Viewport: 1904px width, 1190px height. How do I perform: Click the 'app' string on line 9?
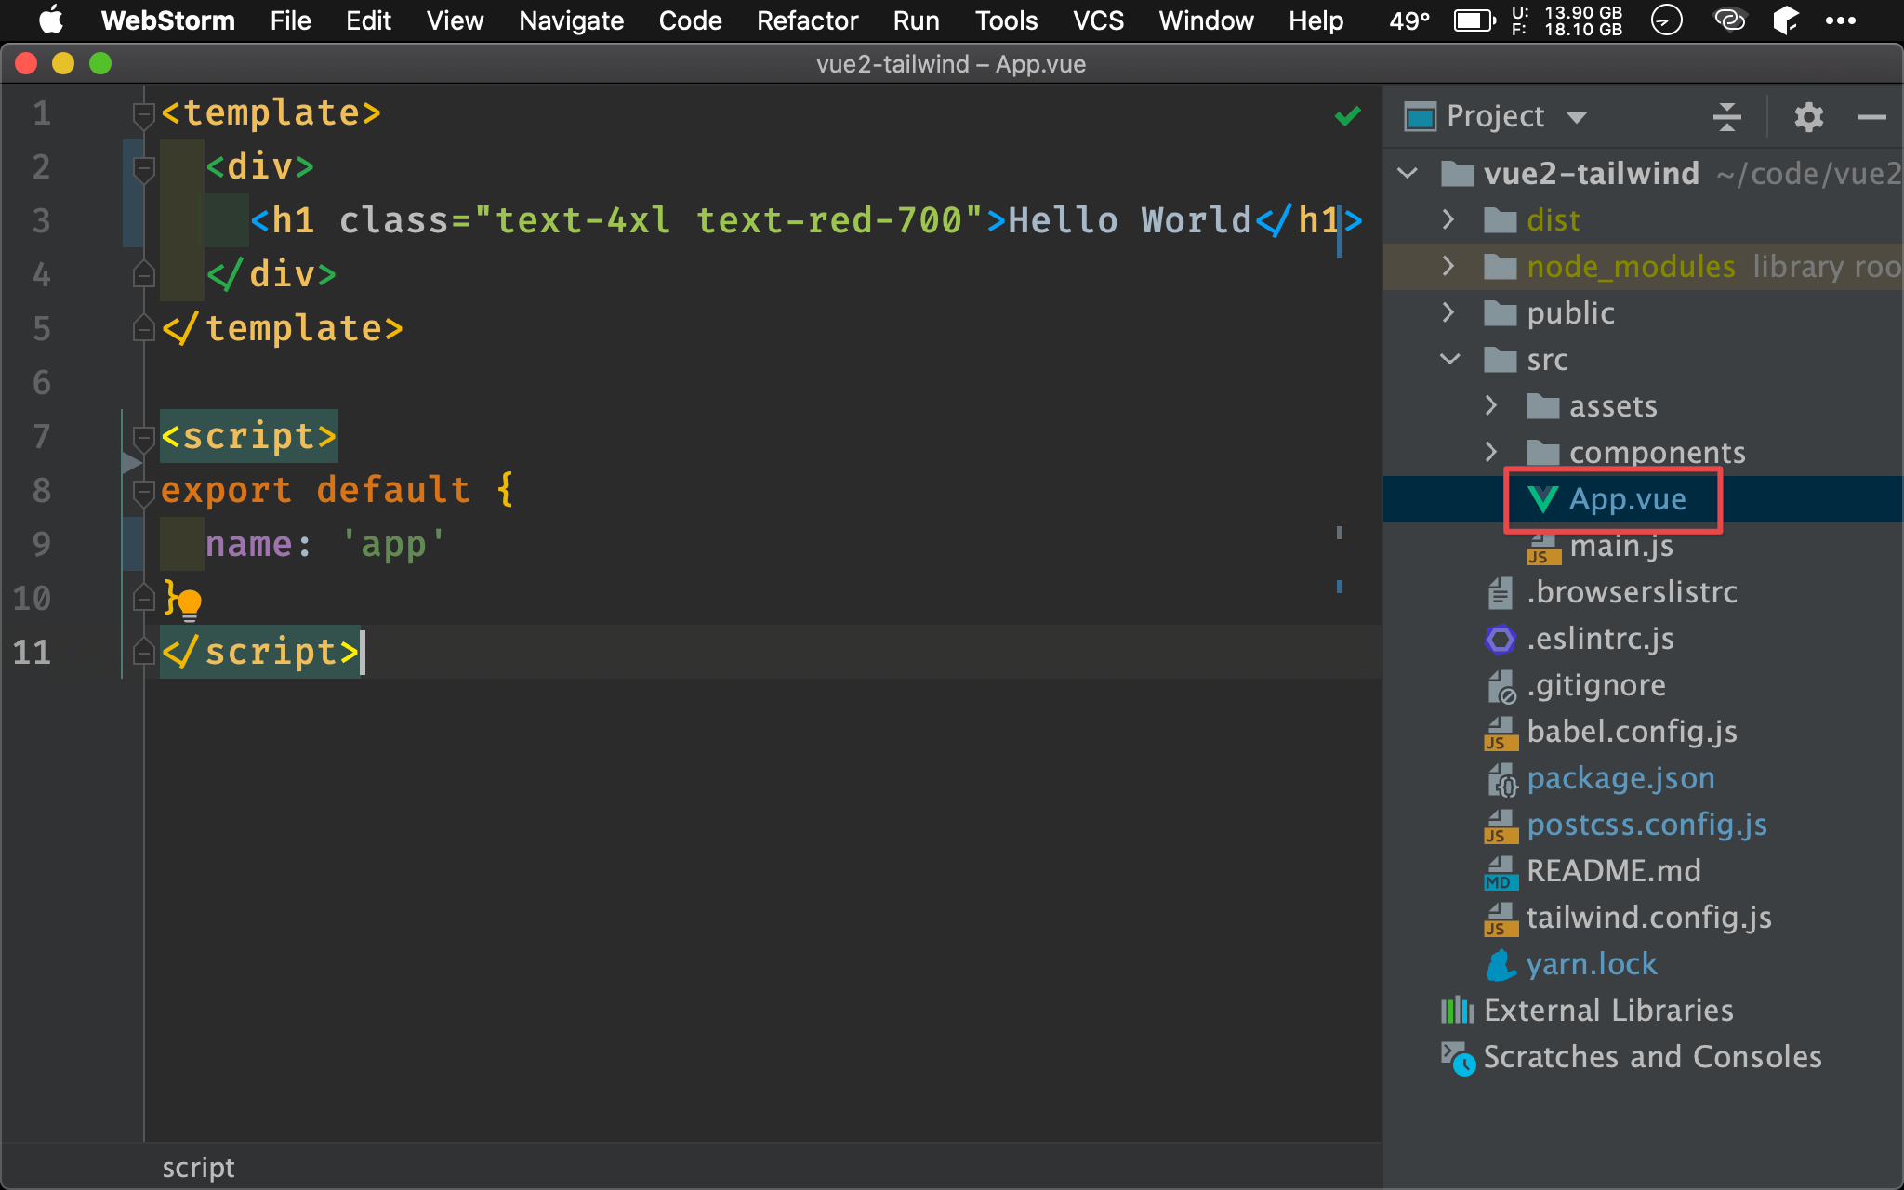coord(393,544)
